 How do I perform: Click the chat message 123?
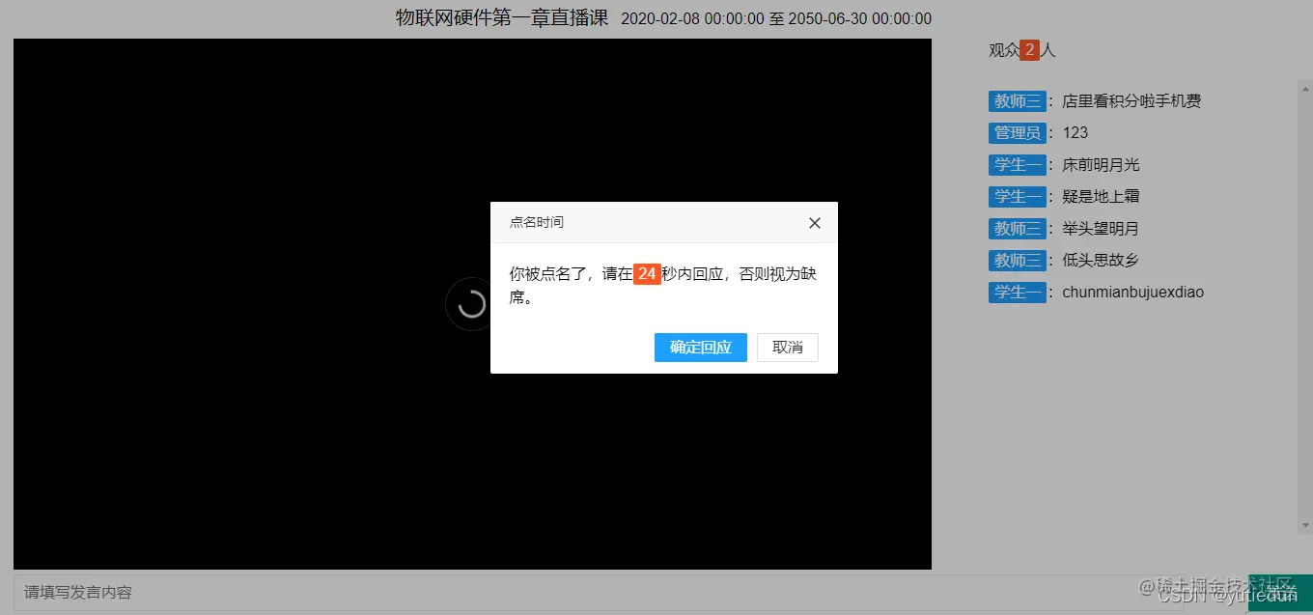1075,133
